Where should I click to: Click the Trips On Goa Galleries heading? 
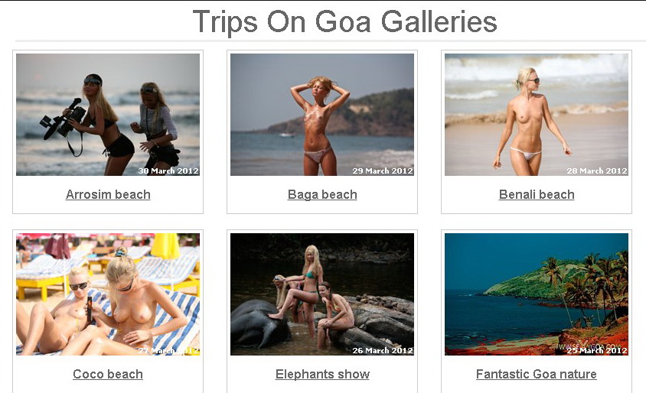pyautogui.click(x=345, y=21)
